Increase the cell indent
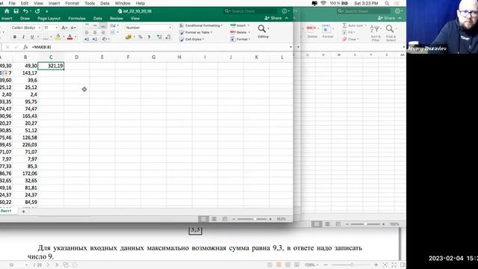 (95, 39)
